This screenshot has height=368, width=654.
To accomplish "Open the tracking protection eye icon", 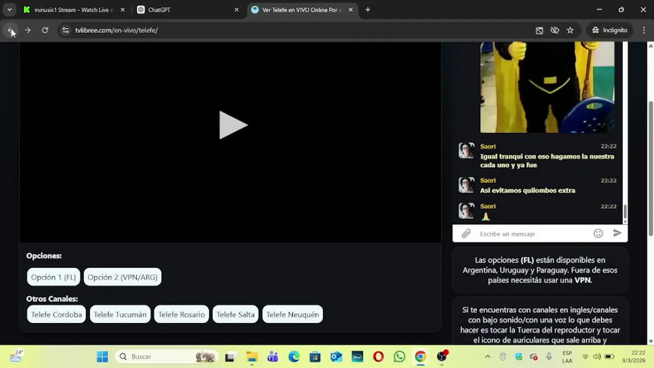I will (555, 30).
